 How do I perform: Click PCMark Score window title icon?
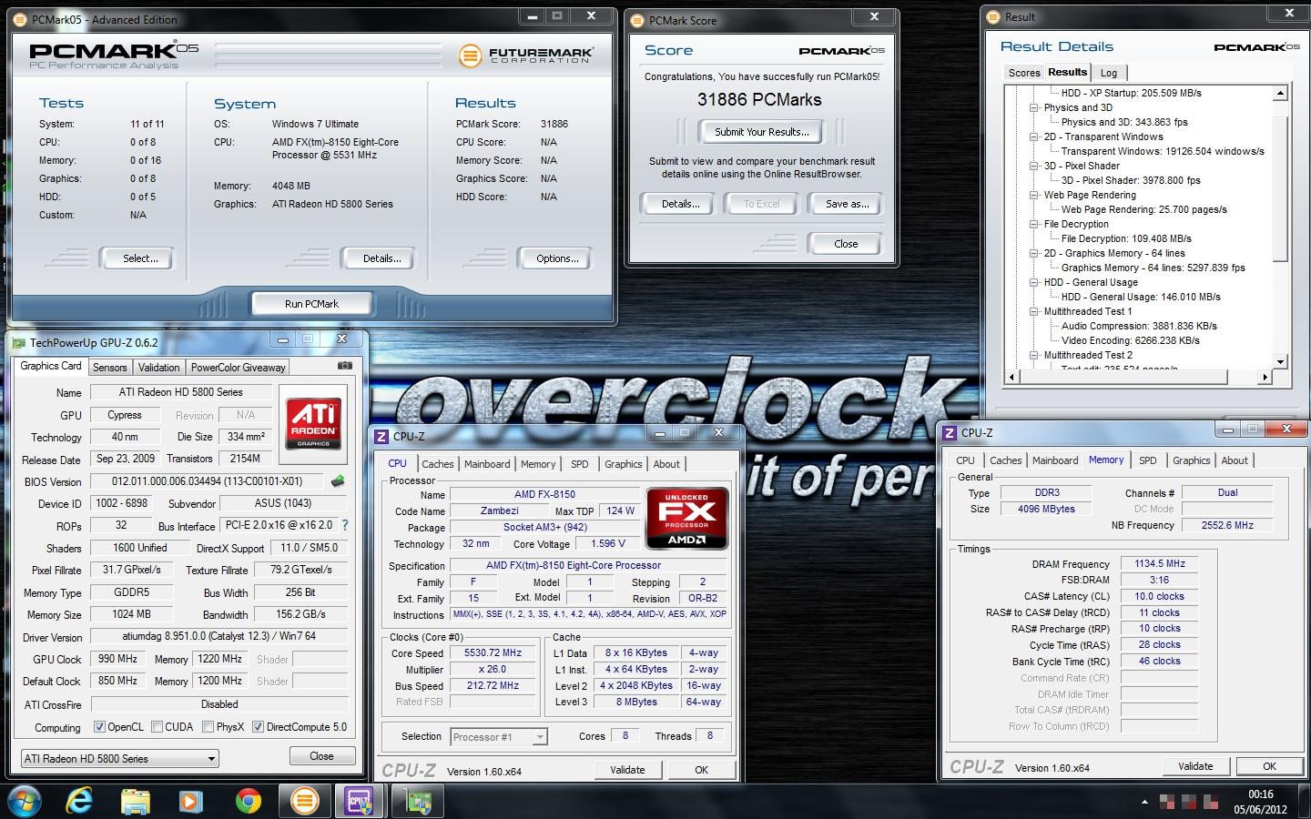click(637, 20)
